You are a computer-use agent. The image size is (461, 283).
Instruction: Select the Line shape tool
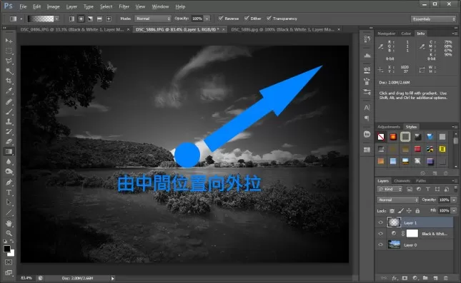(9, 212)
